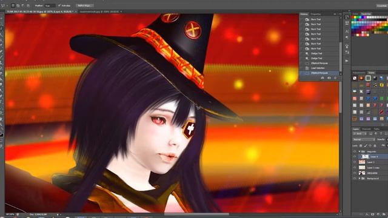The width and height of the screenshot is (388, 218).
Task: Hide the Layer 1 copy layer
Action: 355,168
